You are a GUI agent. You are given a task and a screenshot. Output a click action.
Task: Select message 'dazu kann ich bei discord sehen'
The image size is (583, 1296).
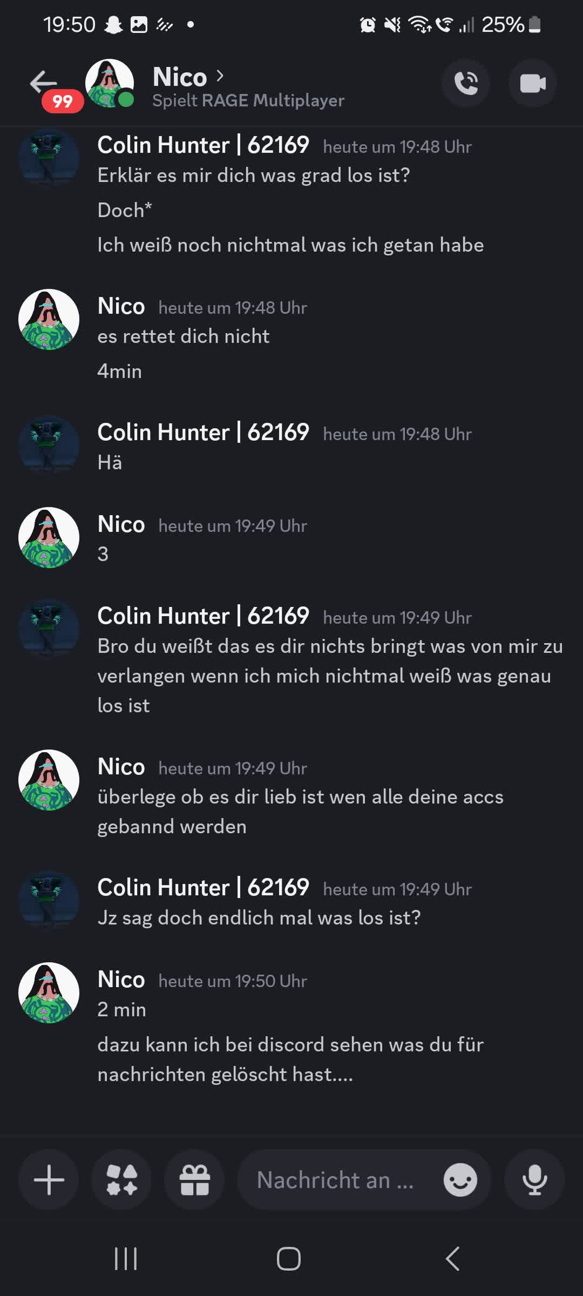coord(290,1059)
